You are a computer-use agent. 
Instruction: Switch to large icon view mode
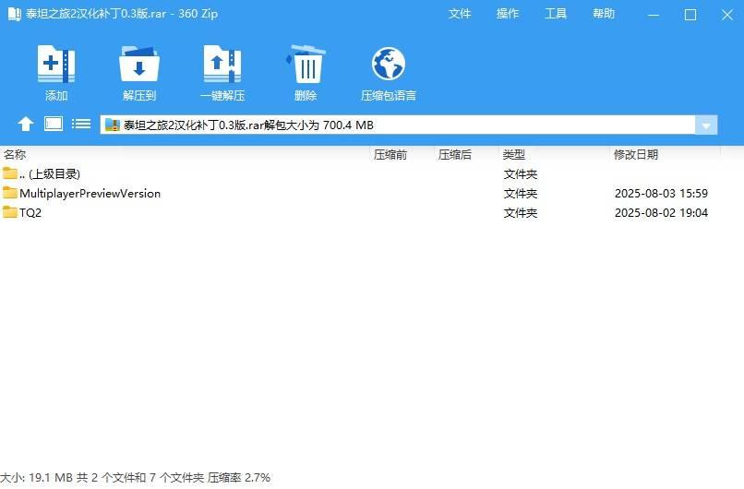pyautogui.click(x=54, y=125)
